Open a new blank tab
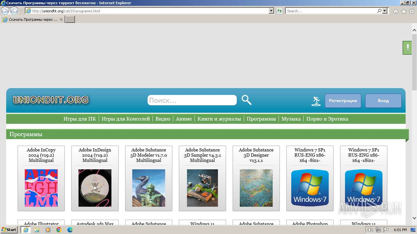417x234 pixels. [x=70, y=19]
